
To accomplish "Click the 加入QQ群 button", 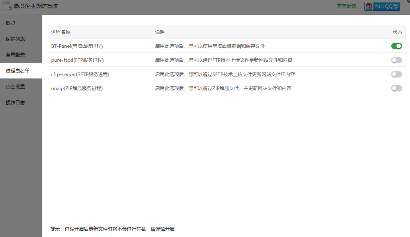I will pyautogui.click(x=386, y=6).
